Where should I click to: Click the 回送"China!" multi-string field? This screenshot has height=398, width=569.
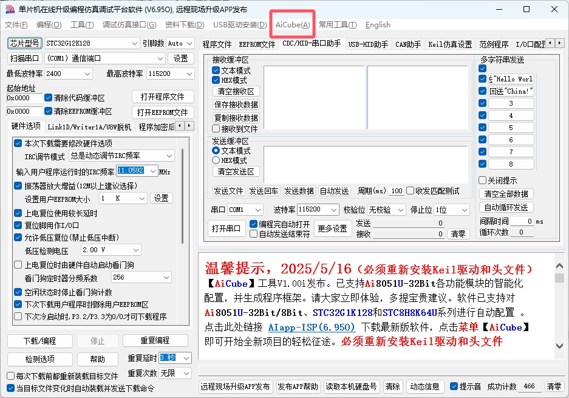click(511, 91)
